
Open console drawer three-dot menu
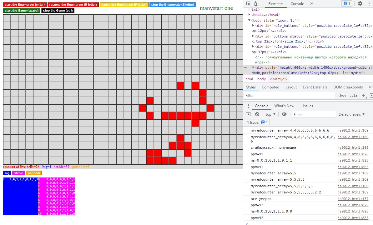[x=248, y=106]
